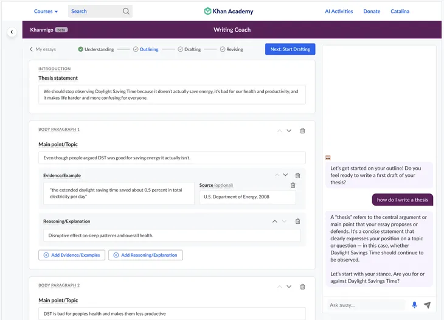Image resolution: width=444 pixels, height=320 pixels.
Task: Move Evidence/Example block down
Action: pos(285,175)
